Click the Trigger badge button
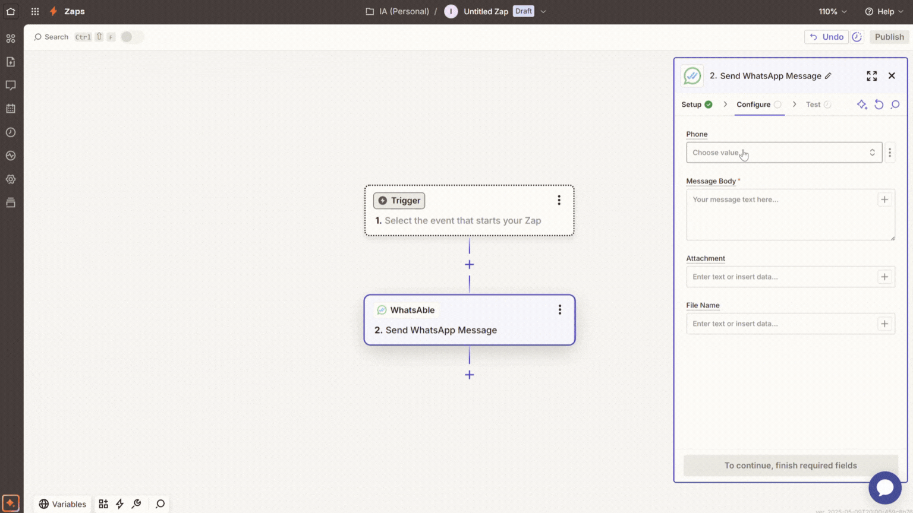This screenshot has width=913, height=513. click(x=399, y=201)
